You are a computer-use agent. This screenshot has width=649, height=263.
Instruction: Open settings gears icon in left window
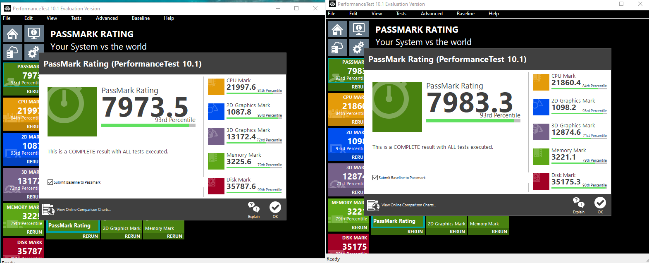point(33,52)
